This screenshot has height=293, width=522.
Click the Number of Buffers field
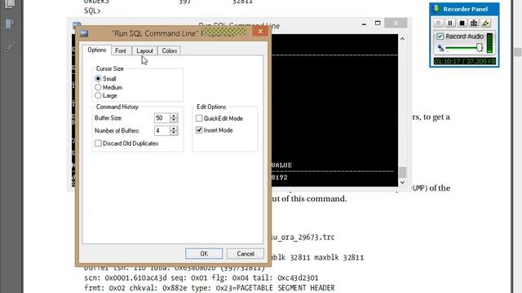(162, 130)
